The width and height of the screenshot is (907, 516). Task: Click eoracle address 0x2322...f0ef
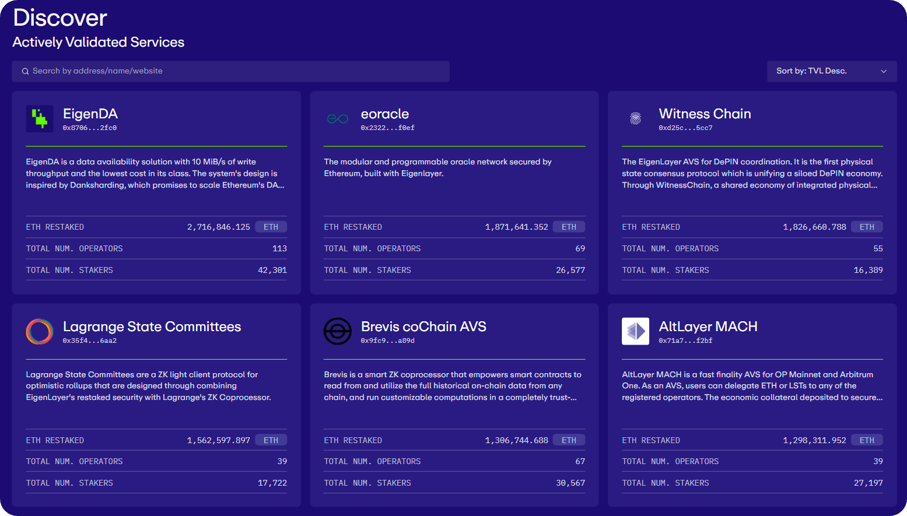pyautogui.click(x=388, y=128)
